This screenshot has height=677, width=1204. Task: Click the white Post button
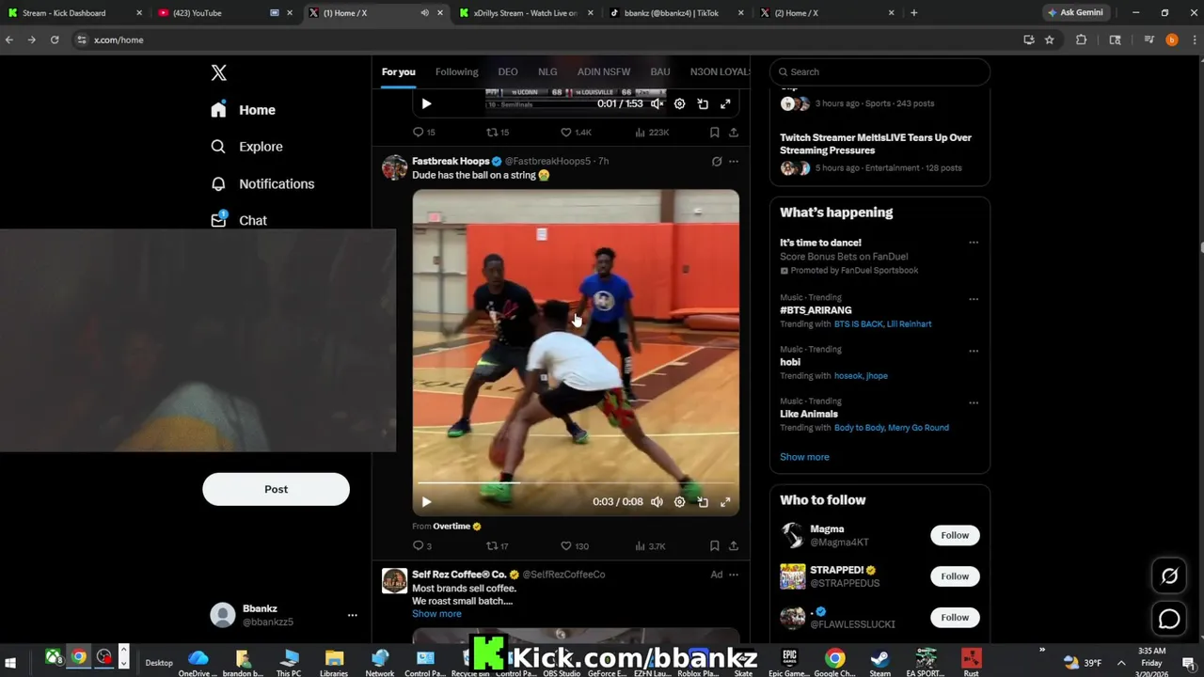click(x=276, y=489)
